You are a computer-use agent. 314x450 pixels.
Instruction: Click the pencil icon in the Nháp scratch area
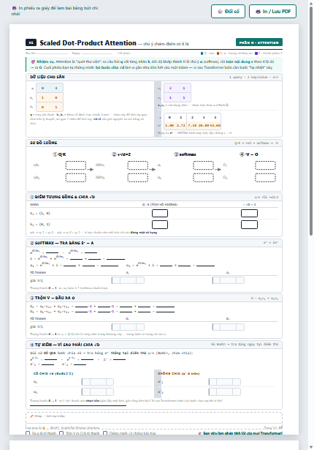coord(32,416)
